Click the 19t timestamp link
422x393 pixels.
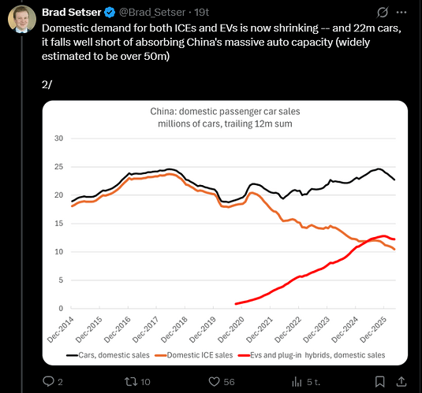click(x=202, y=12)
